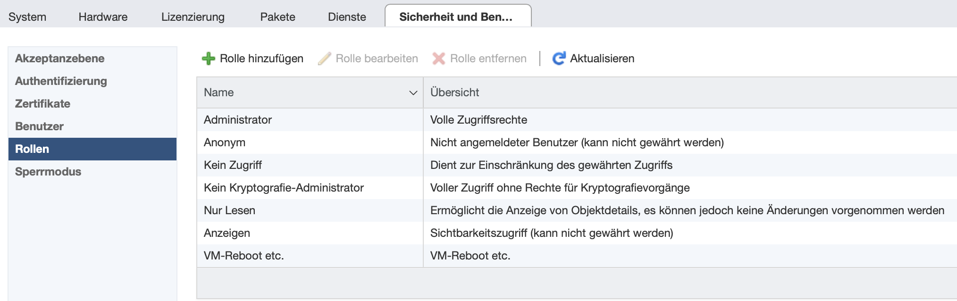Select Authentifizierung in the sidebar
Screen dimensions: 957x301
click(x=61, y=81)
